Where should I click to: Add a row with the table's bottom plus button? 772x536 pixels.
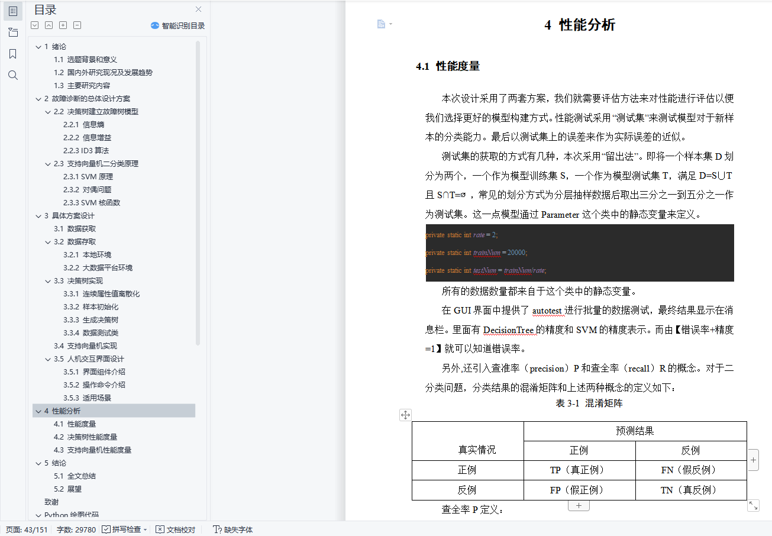click(579, 506)
